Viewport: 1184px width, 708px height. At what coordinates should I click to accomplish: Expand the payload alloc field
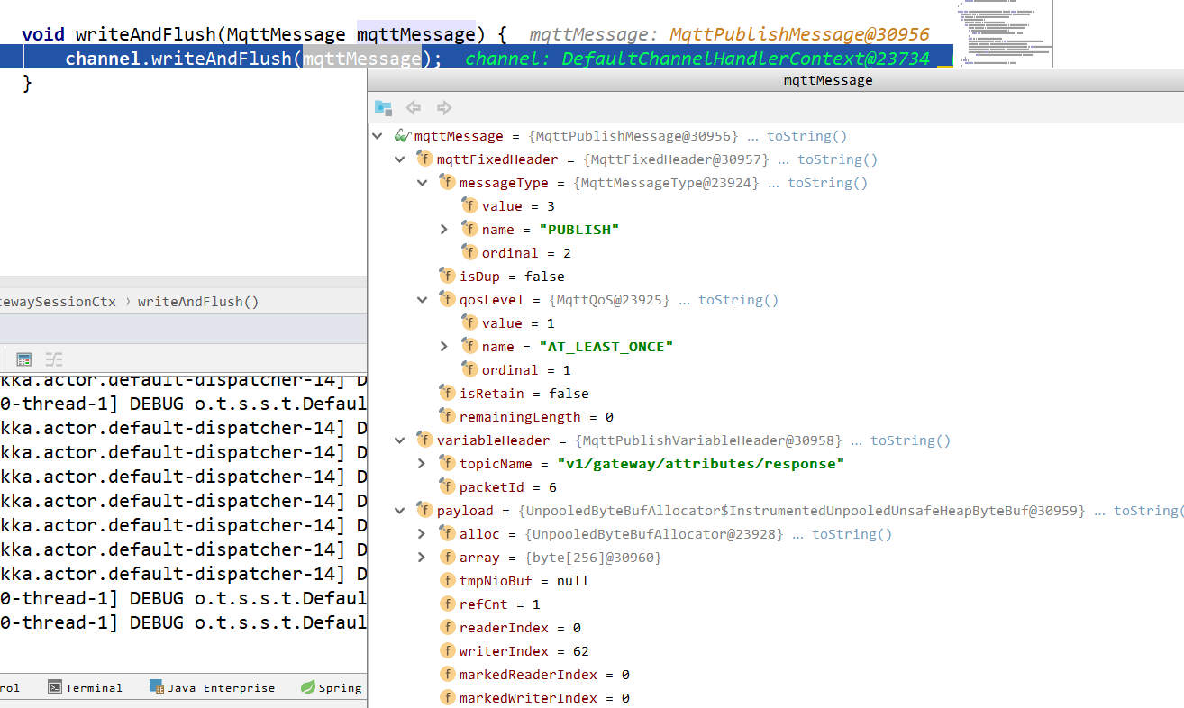click(421, 533)
